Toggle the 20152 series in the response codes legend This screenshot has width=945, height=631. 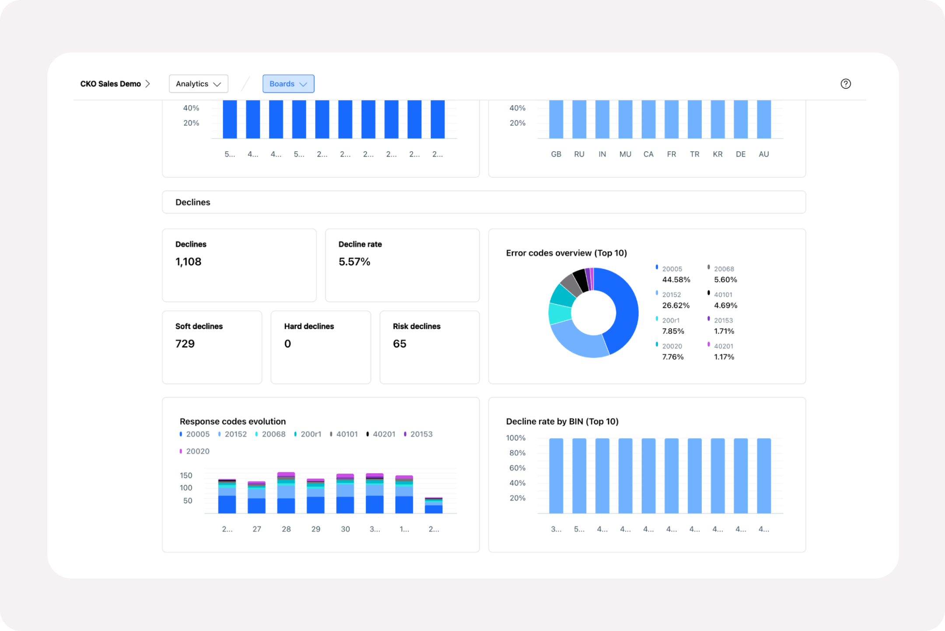tap(220, 434)
